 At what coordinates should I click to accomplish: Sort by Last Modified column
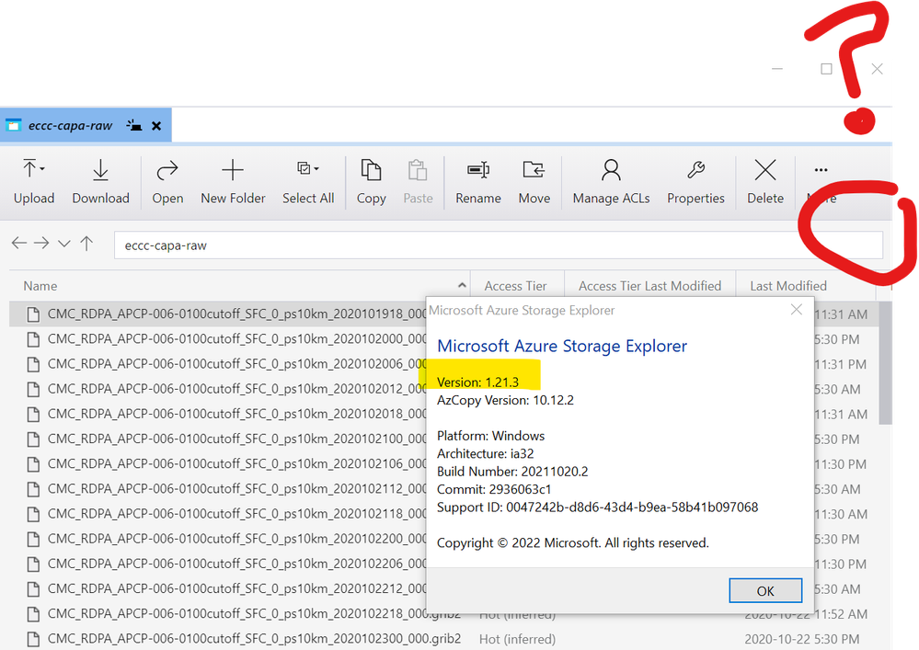[x=788, y=286]
